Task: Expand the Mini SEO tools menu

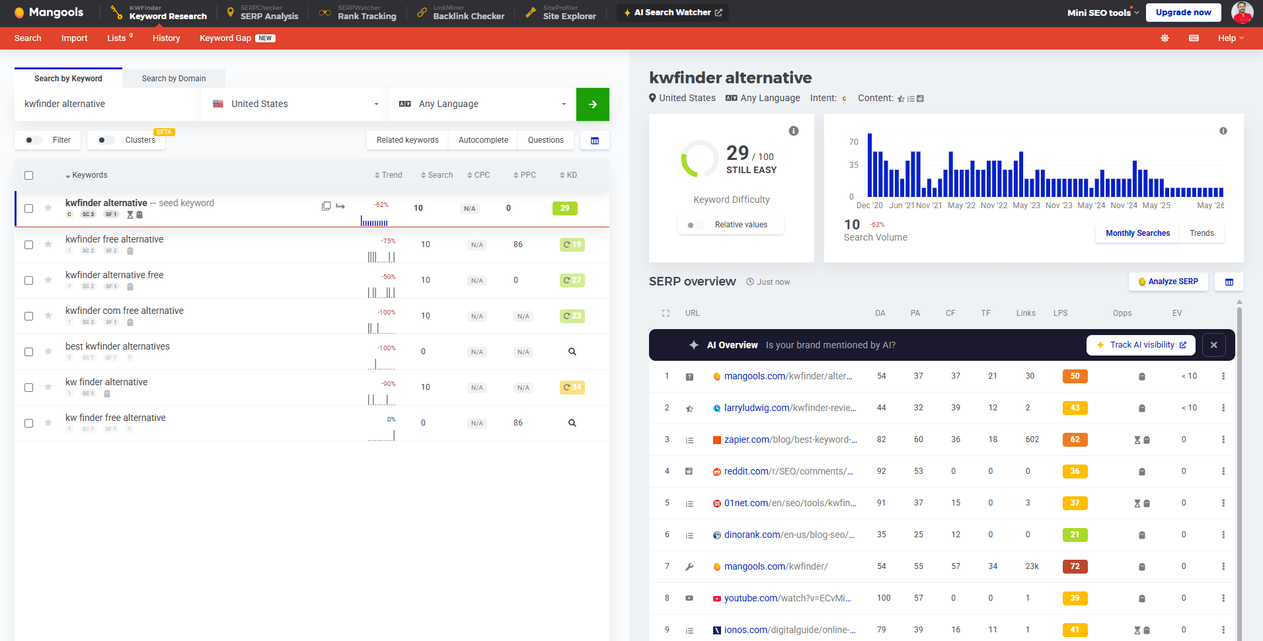Action: tap(1103, 13)
